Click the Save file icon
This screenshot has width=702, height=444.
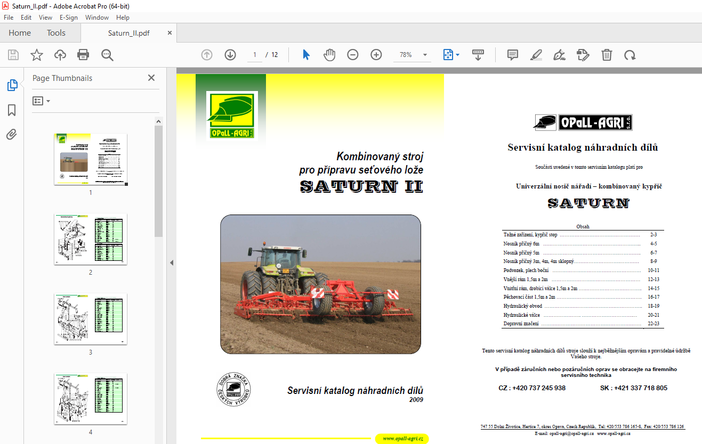[x=13, y=55]
